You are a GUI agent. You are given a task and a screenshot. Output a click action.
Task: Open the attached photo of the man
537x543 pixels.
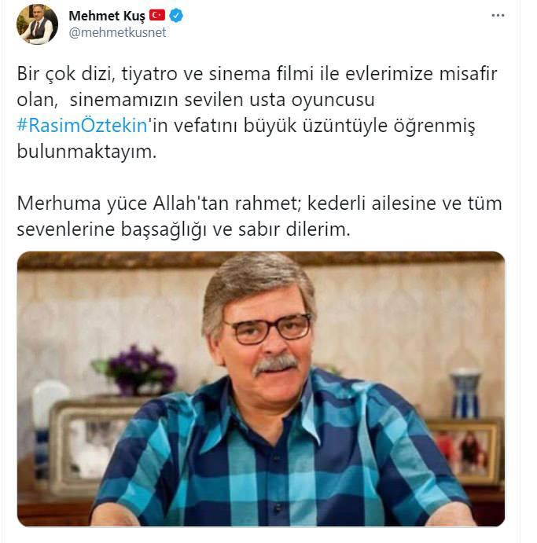pos(261,389)
